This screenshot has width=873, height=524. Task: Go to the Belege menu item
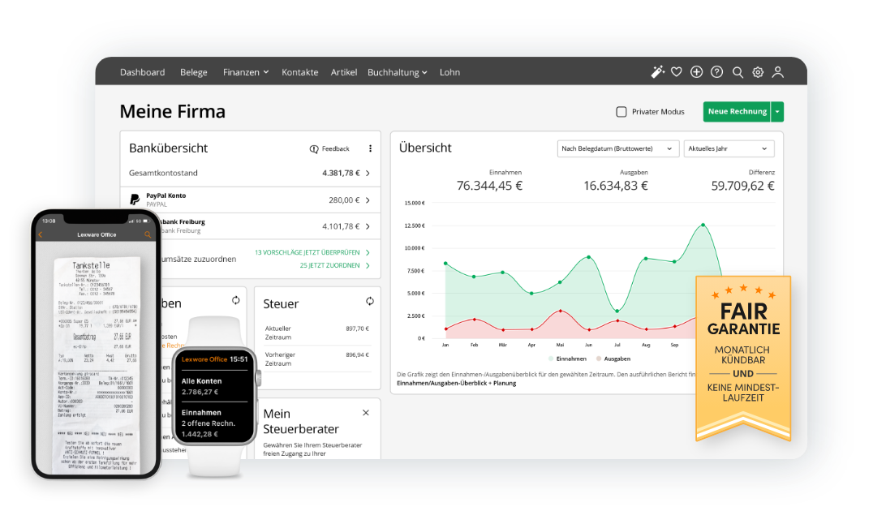pyautogui.click(x=194, y=72)
